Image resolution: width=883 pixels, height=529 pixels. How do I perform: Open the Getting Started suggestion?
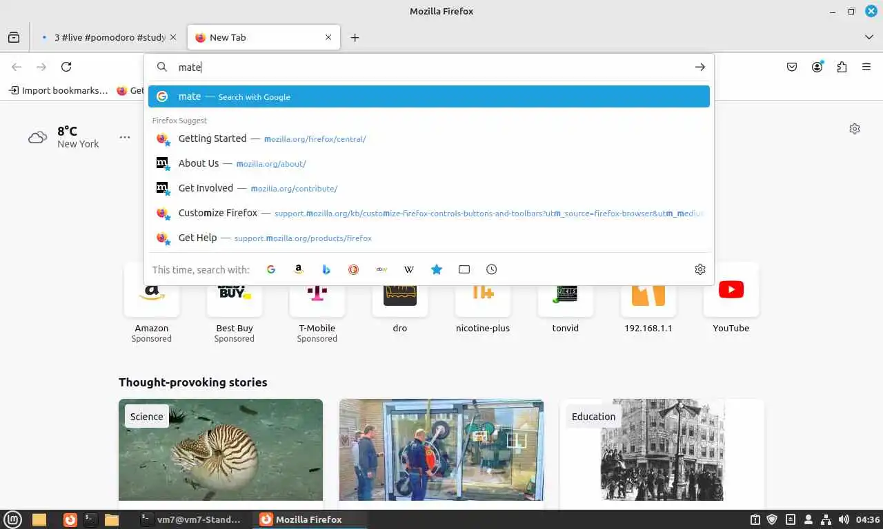429,138
